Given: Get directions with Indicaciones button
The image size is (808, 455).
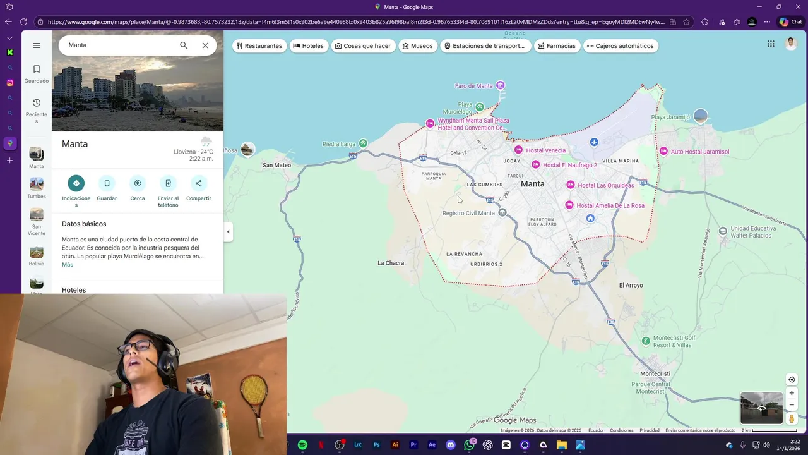Looking at the screenshot, I should (76, 191).
